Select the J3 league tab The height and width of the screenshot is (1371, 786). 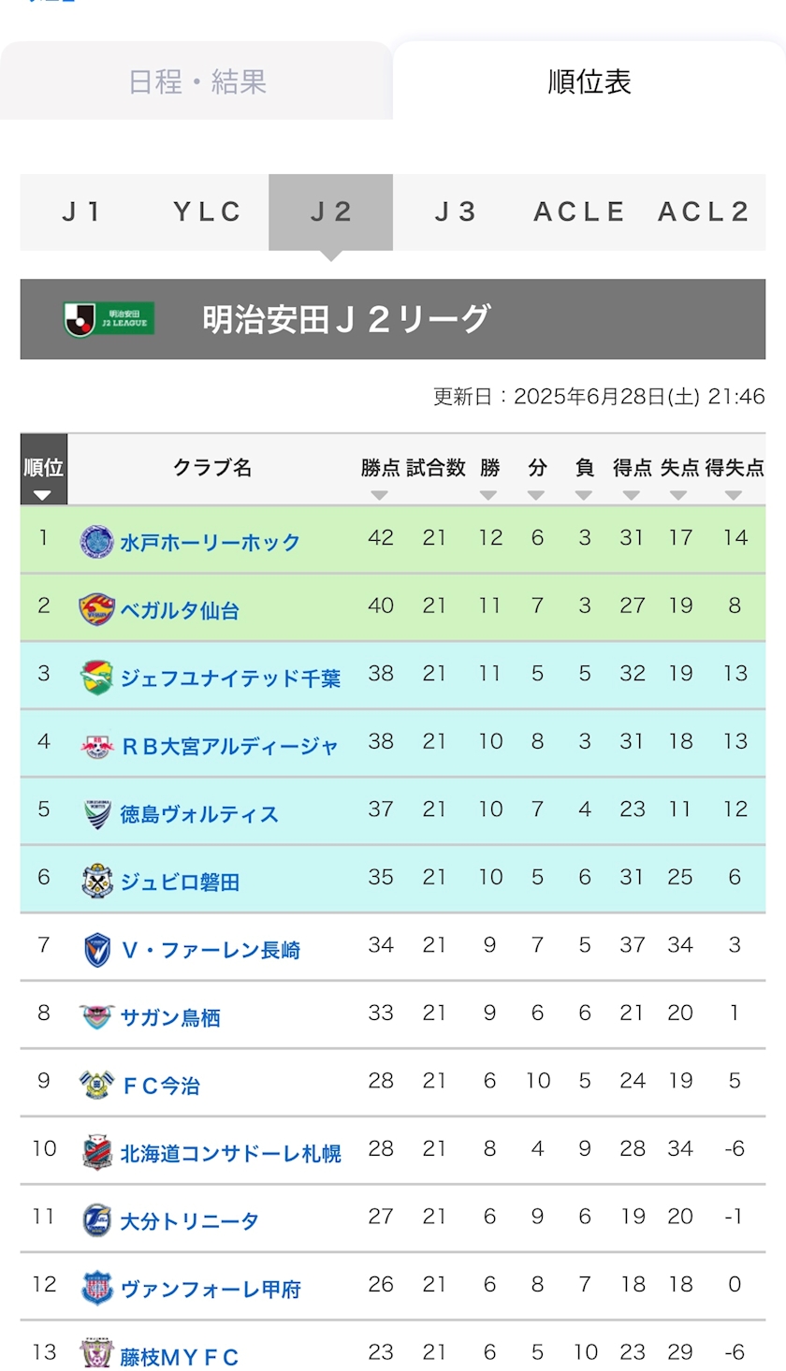tap(456, 212)
